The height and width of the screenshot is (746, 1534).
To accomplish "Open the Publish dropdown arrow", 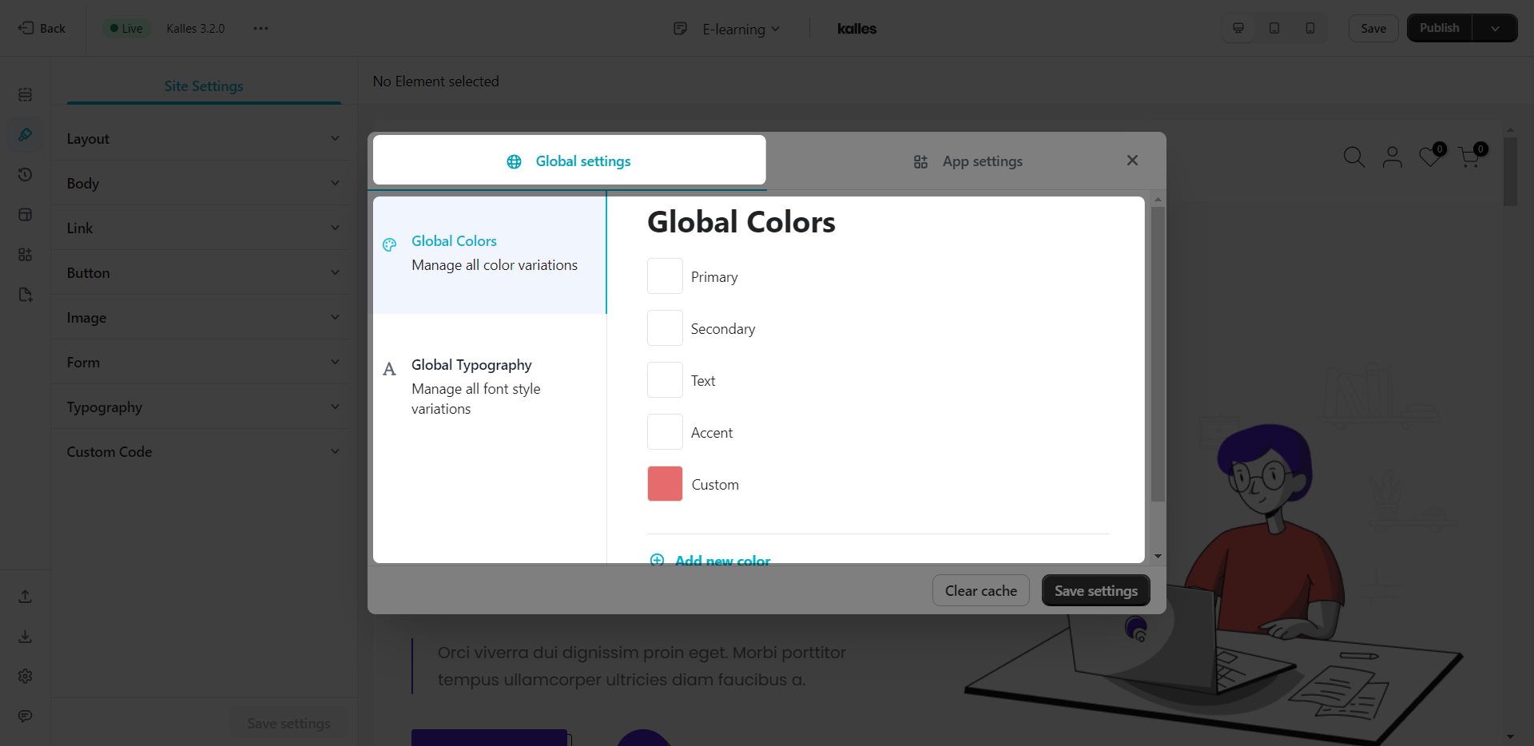I will pos(1495,28).
